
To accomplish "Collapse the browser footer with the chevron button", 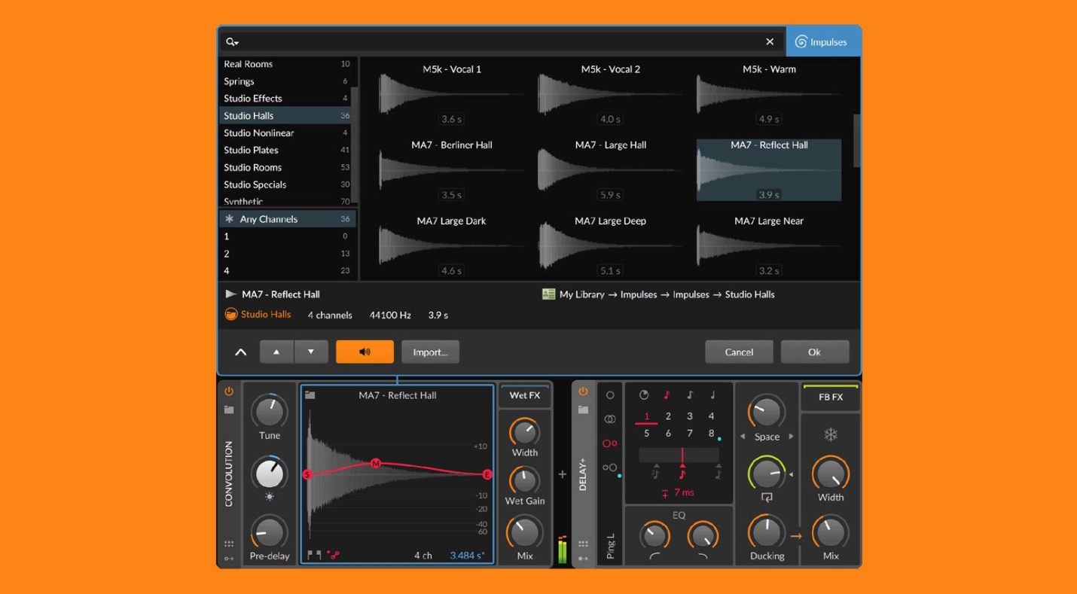I will point(241,351).
